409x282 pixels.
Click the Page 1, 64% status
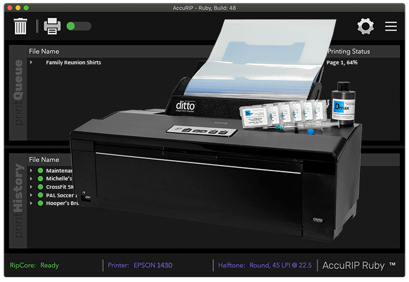[x=342, y=63]
